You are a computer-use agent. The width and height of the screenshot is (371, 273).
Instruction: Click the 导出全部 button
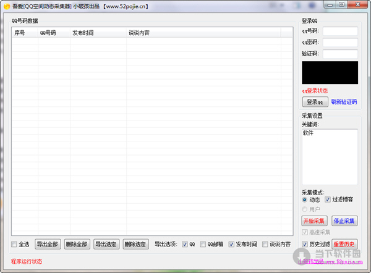tap(48, 244)
